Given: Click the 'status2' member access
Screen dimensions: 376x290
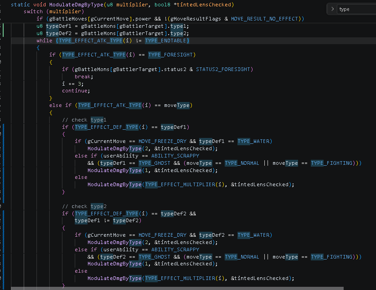Looking at the screenshot, I should tap(175, 69).
